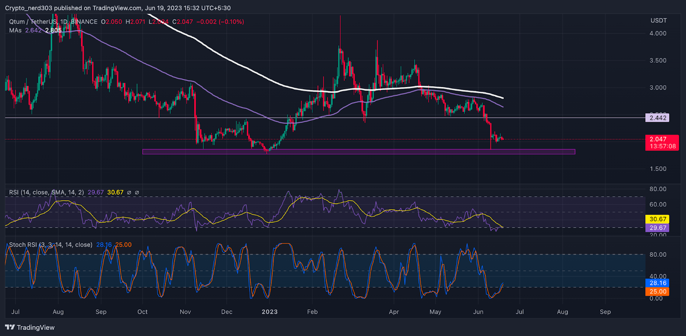This screenshot has width=686, height=336.
Task: Click the purple 29.67 RSI axis tag
Action: [x=657, y=228]
